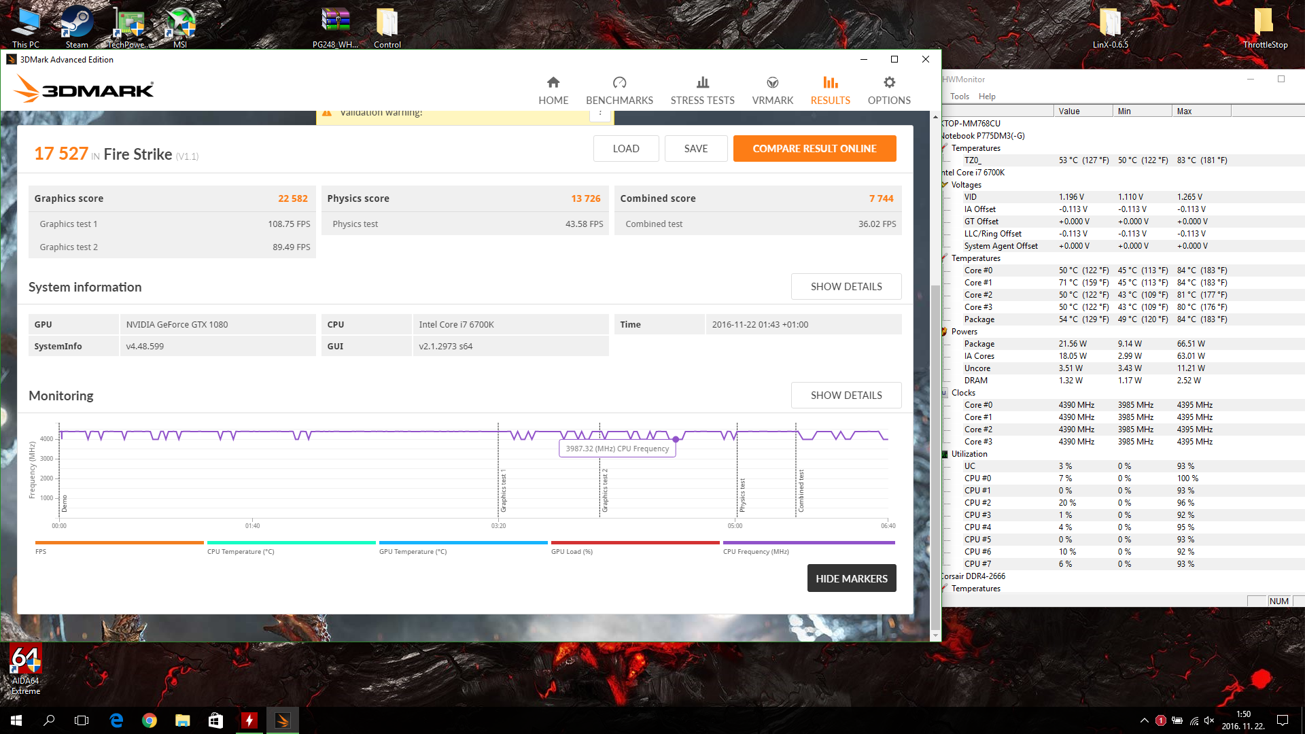The width and height of the screenshot is (1305, 734).
Task: Open the VRMARK section icon
Action: [x=773, y=82]
